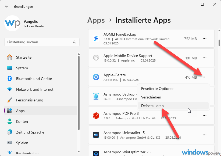Click the Bluetooth und Geräte icon
This screenshot has height=156, width=221.
(x=10, y=79)
